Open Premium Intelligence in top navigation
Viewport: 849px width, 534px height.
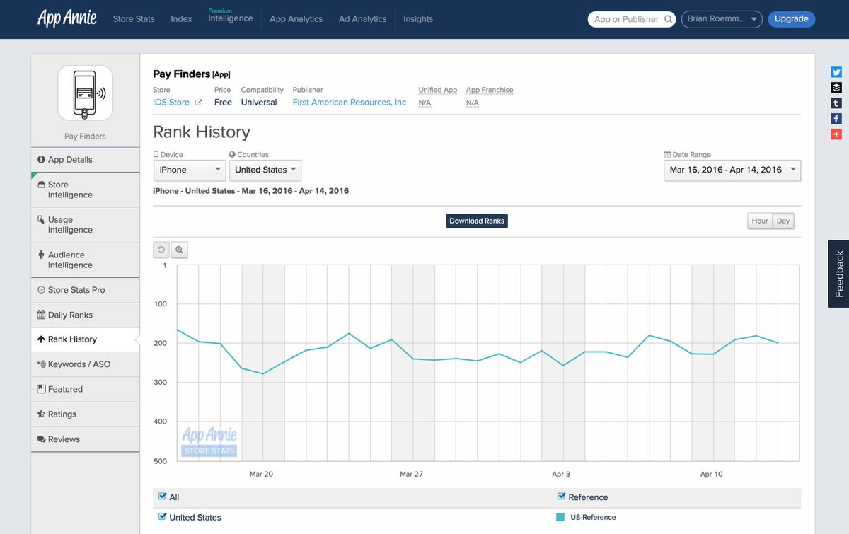(x=231, y=16)
